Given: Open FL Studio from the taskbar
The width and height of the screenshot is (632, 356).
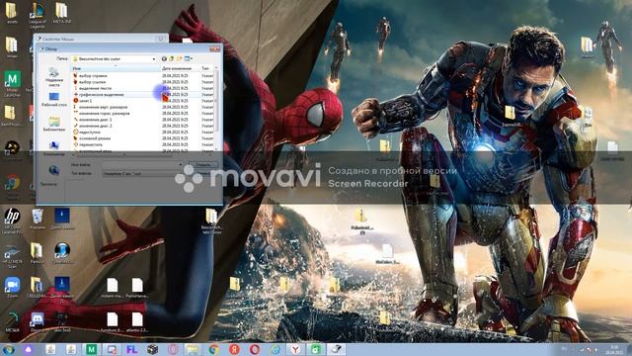Looking at the screenshot, I should click(x=131, y=349).
